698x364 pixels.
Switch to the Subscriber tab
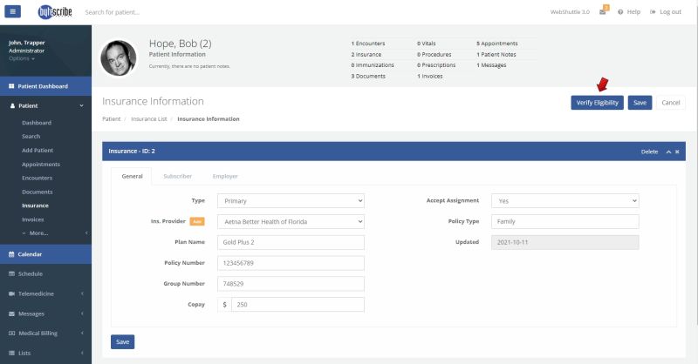tap(177, 176)
